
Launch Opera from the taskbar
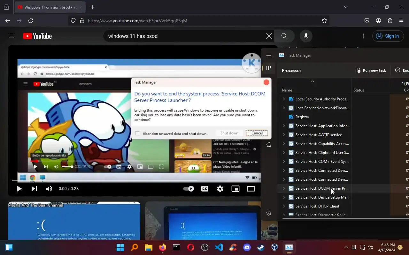coord(191,247)
